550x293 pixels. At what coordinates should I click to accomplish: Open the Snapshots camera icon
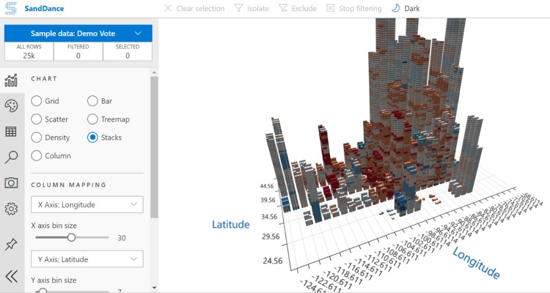(x=11, y=183)
